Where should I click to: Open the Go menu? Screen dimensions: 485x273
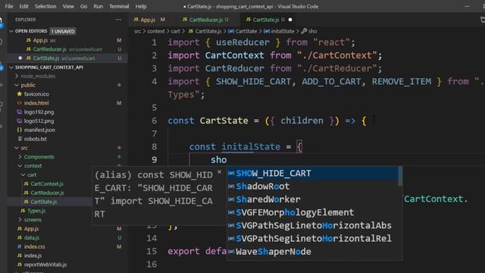(x=83, y=6)
